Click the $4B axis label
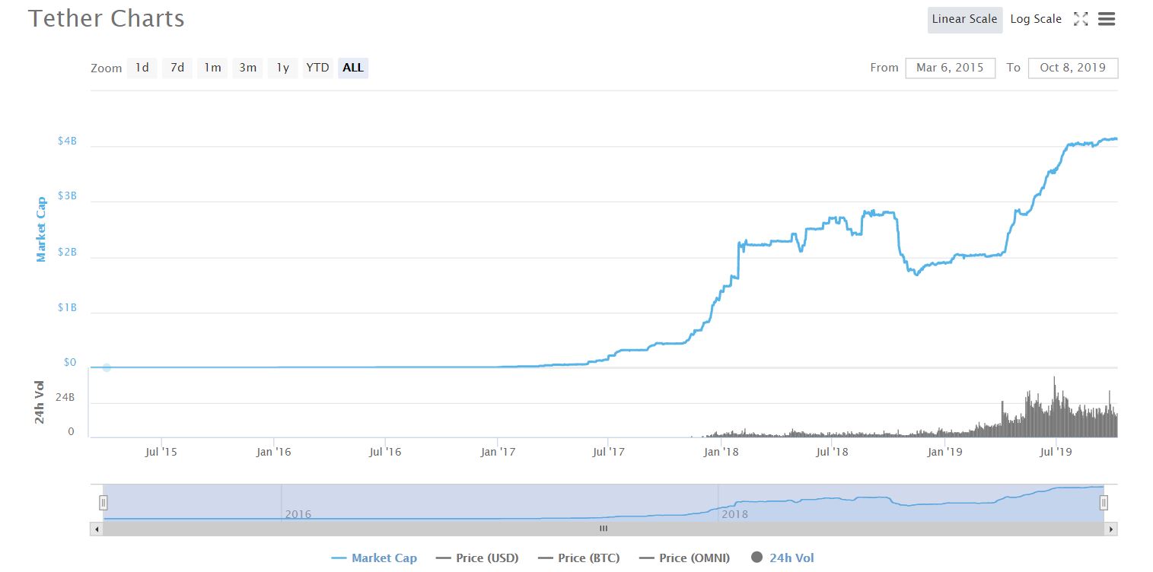 pyautogui.click(x=67, y=141)
